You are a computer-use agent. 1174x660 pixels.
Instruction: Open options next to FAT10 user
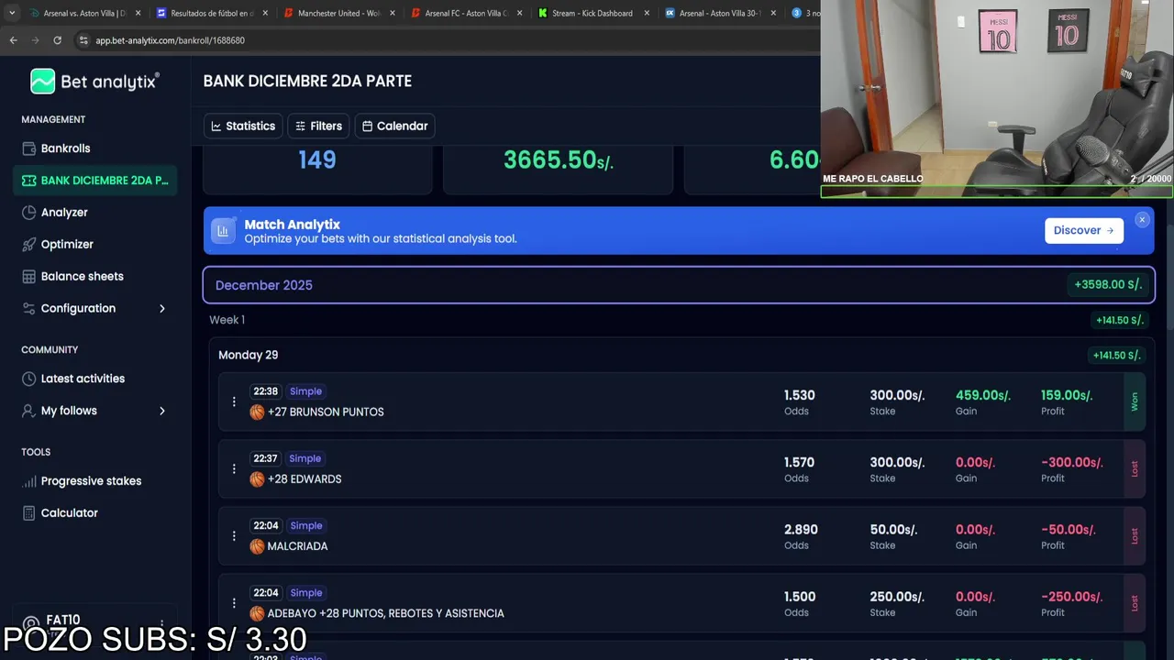[162, 624]
